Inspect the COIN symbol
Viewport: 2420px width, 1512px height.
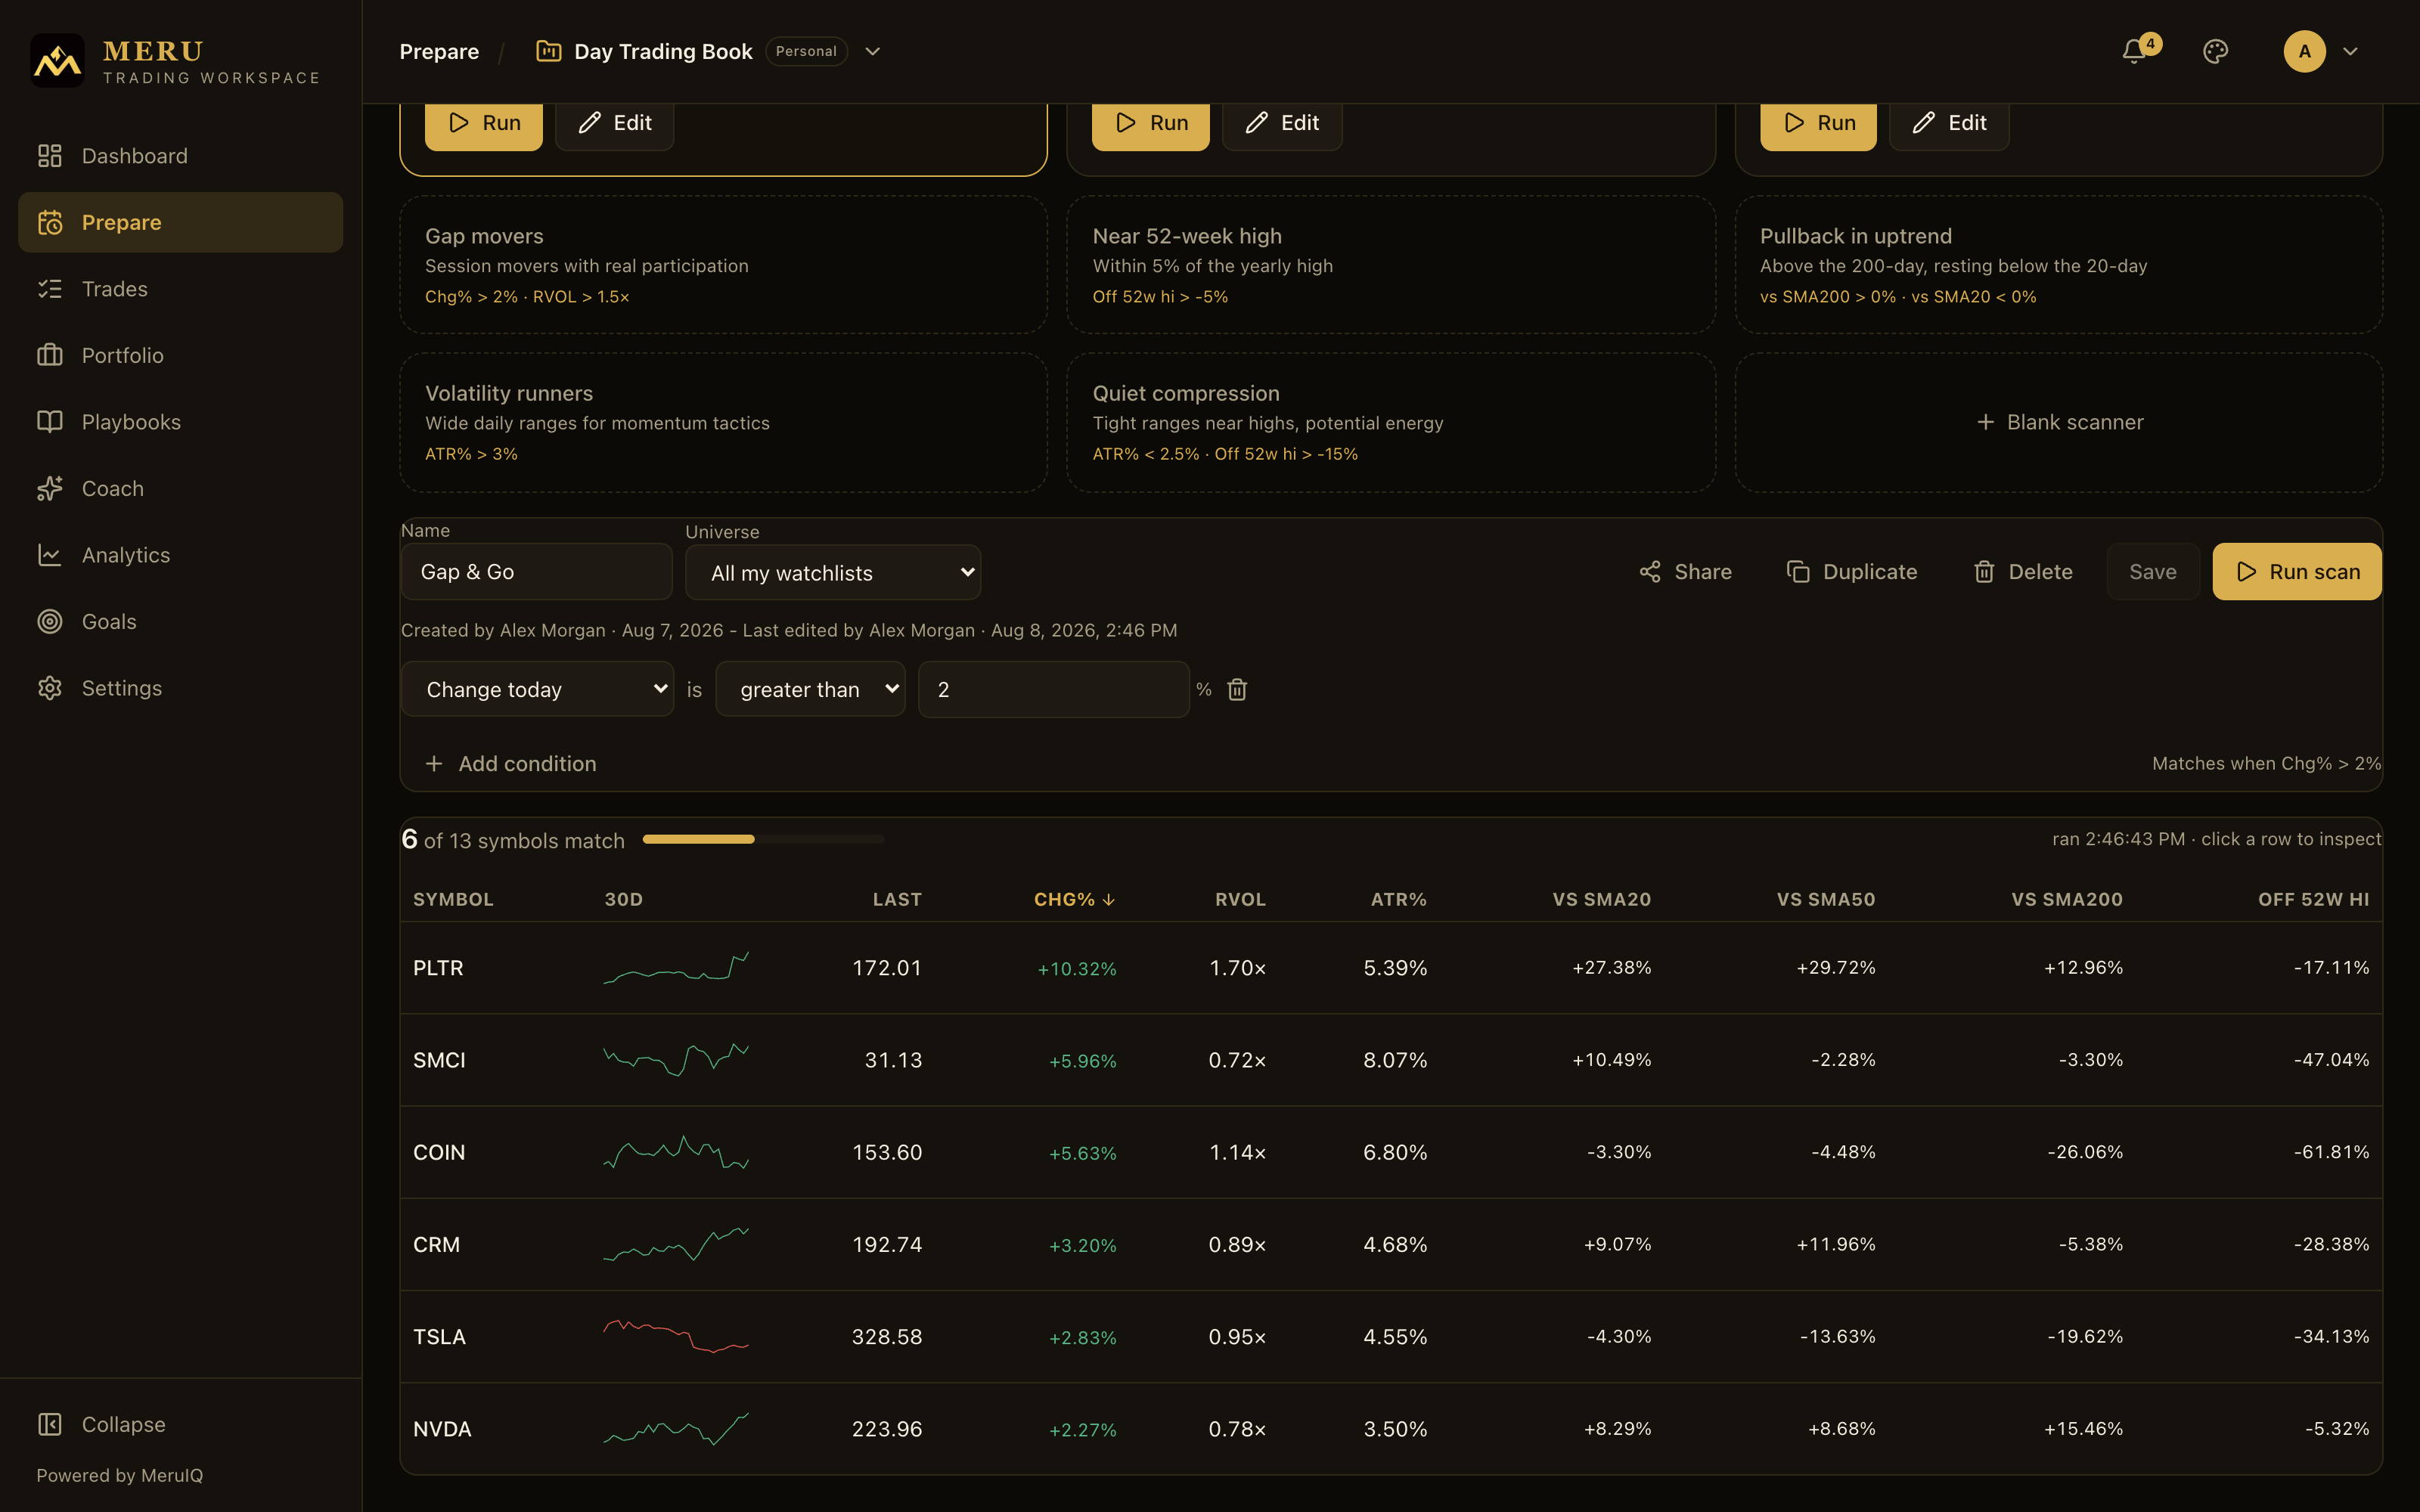(439, 1152)
